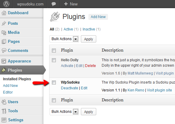
Task: Click the Appearance icon in sidebar
Action: 4,61
